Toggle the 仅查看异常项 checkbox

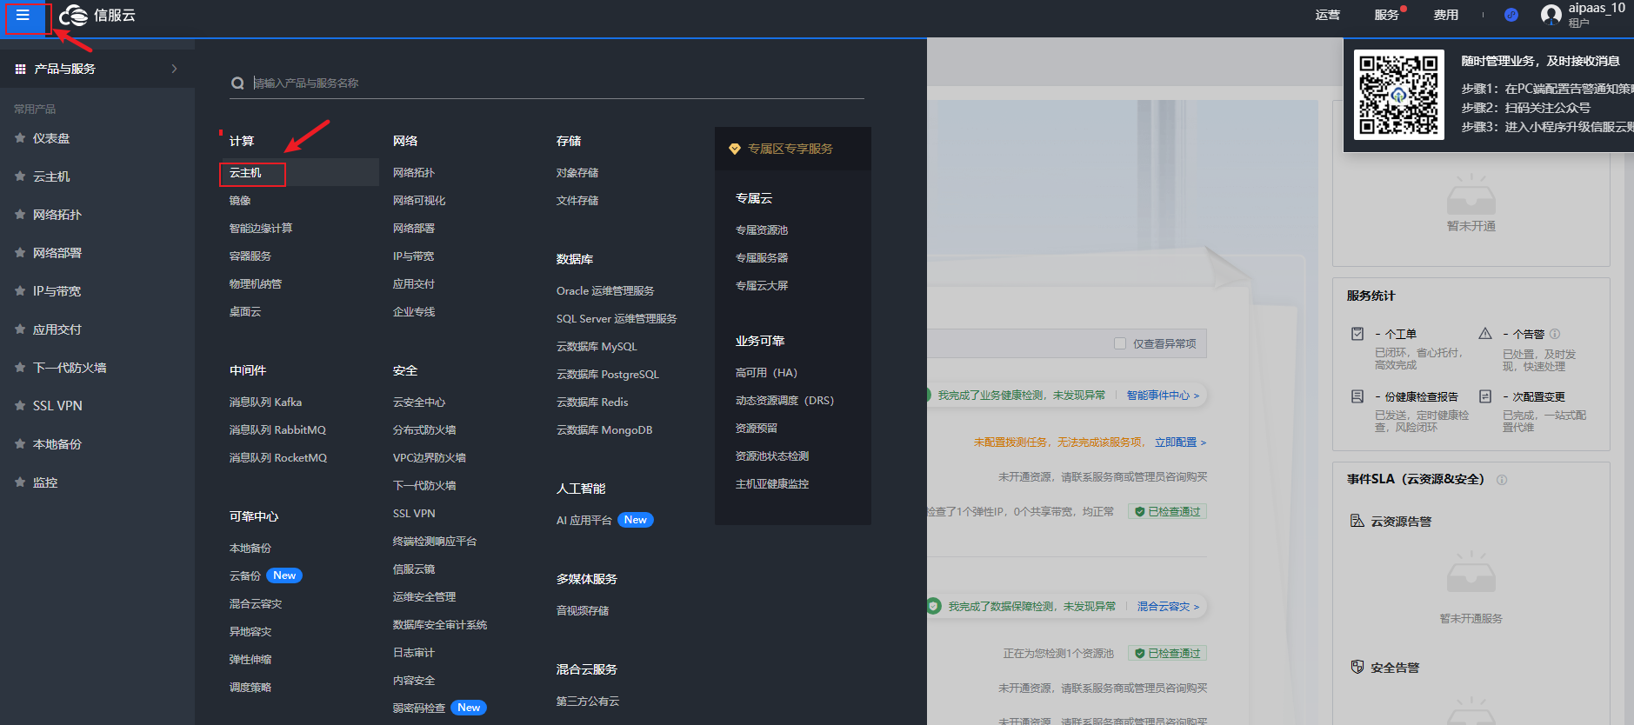1120,343
